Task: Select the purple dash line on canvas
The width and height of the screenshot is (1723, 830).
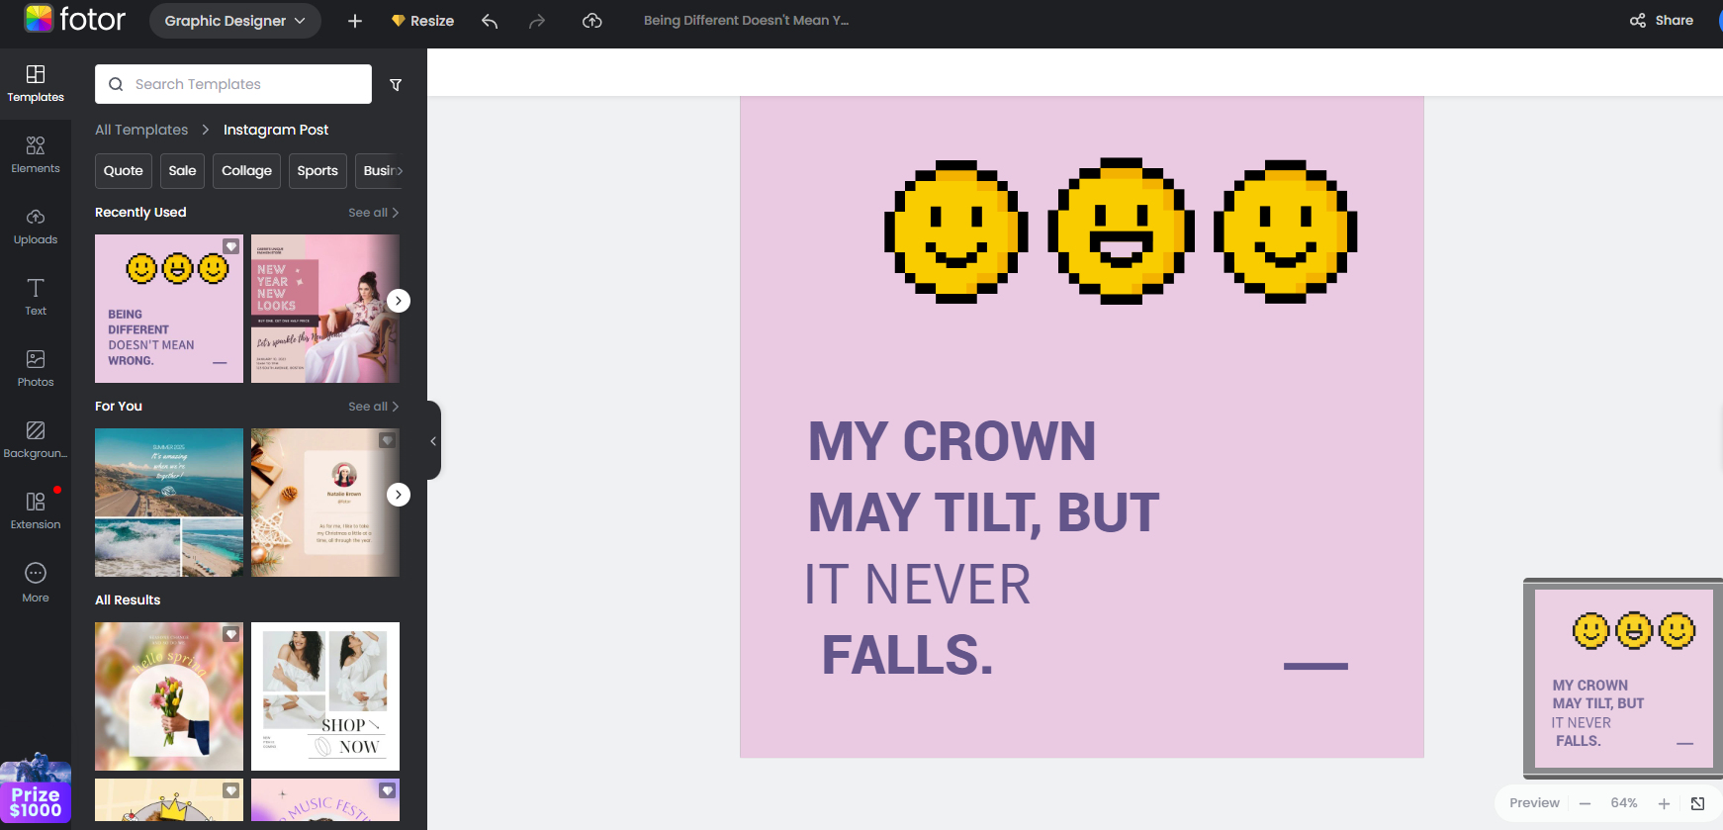Action: [x=1315, y=667]
